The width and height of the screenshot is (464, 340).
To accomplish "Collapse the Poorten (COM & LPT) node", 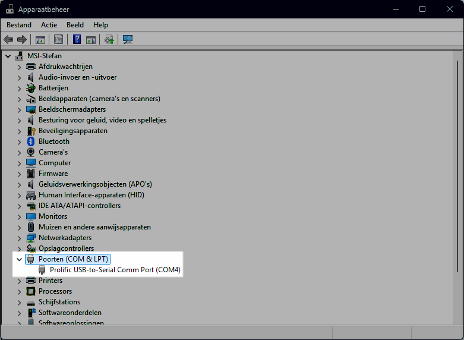I will 19,259.
